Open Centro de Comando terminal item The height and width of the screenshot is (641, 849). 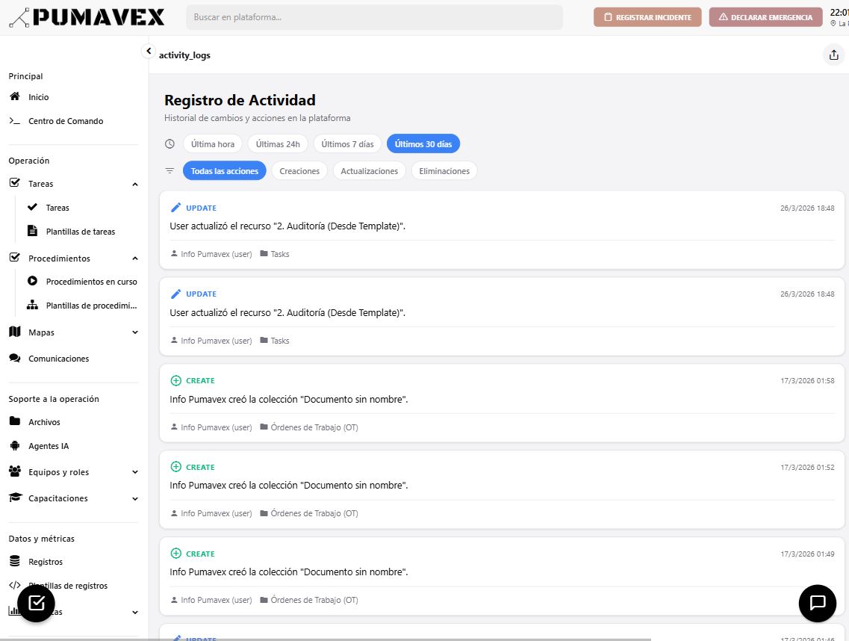tap(66, 121)
